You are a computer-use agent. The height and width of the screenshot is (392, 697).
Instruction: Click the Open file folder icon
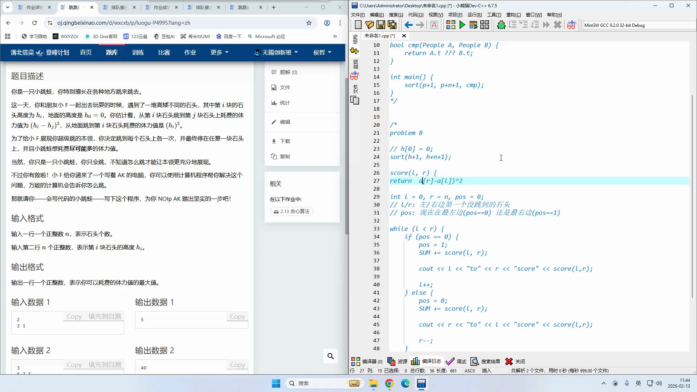[369, 25]
